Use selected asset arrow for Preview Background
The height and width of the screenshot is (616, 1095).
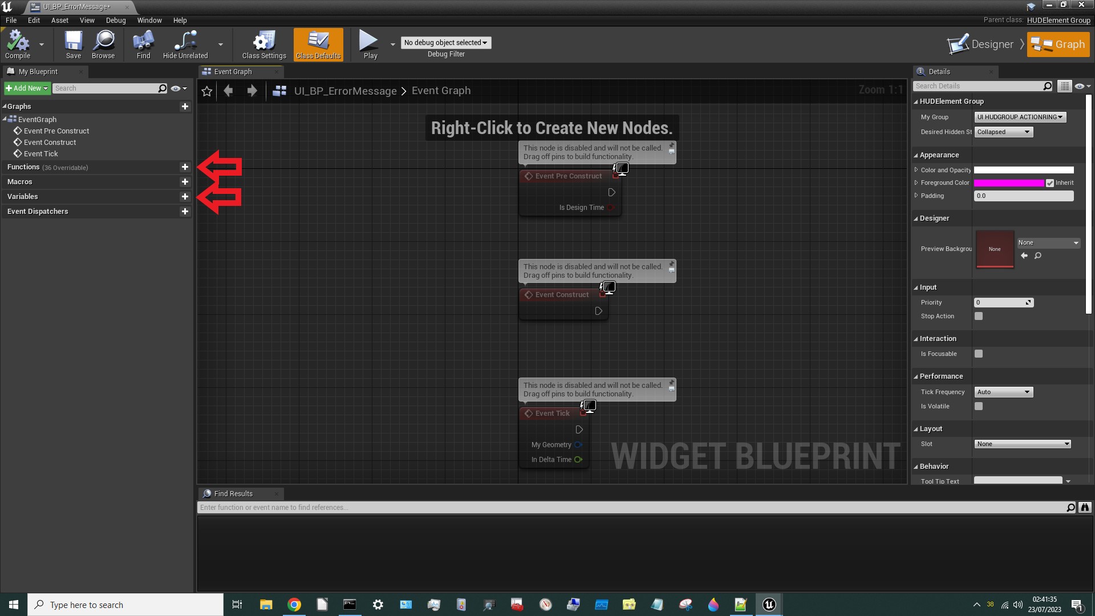1024,256
